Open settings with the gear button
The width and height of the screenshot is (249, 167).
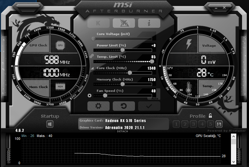[99, 106]
